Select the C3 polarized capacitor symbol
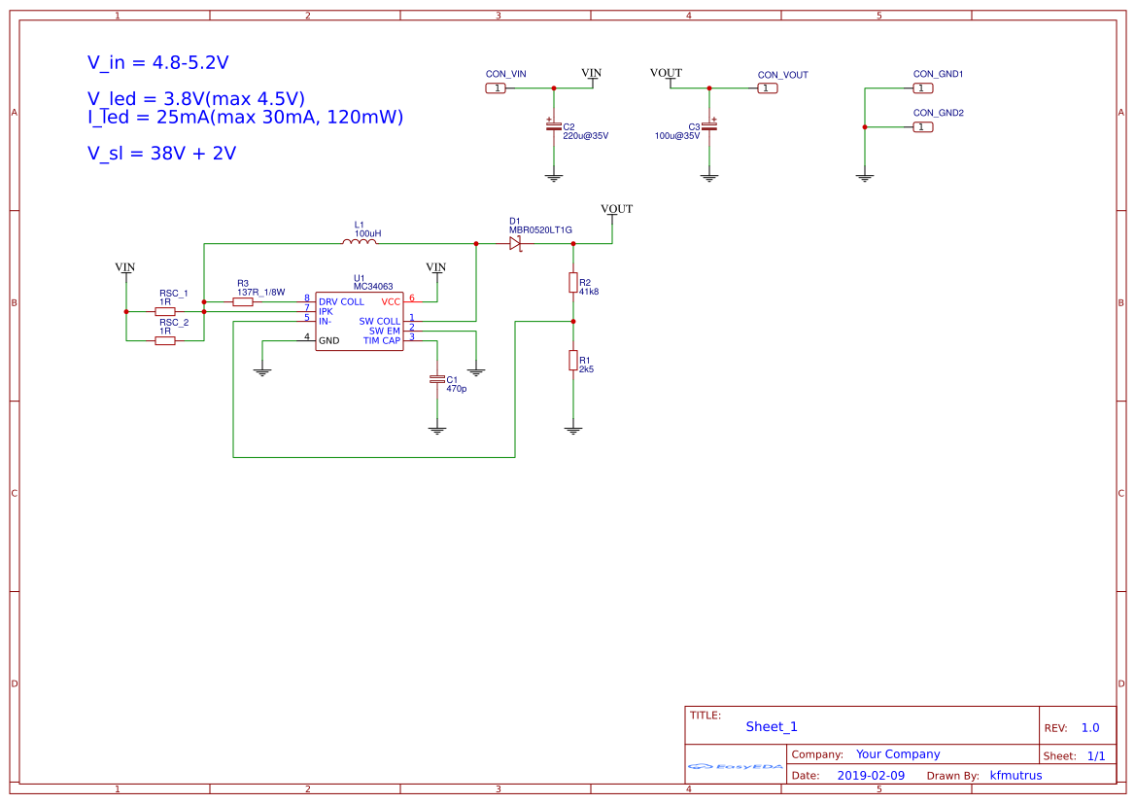Viewport: 1136px width, 804px height. pos(709,126)
